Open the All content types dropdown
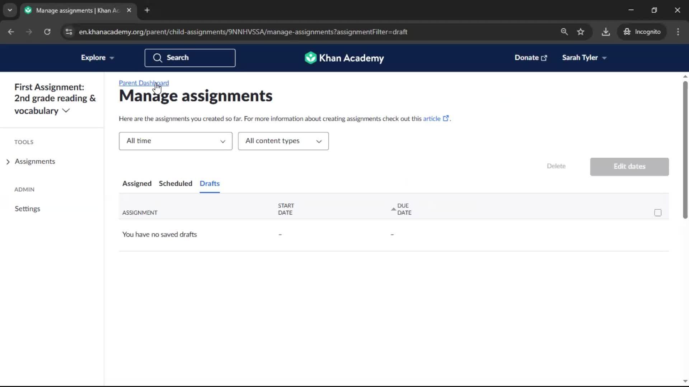This screenshot has height=387, width=689. pyautogui.click(x=283, y=141)
